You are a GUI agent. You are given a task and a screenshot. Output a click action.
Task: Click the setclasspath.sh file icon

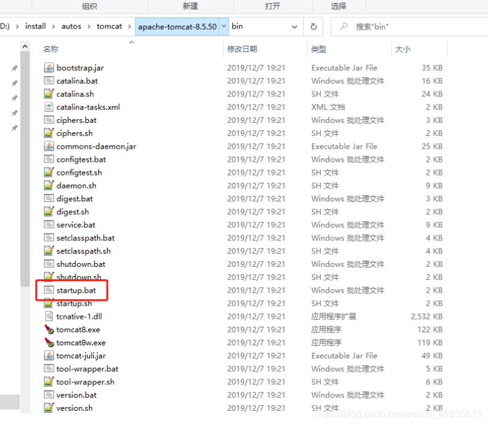49,250
